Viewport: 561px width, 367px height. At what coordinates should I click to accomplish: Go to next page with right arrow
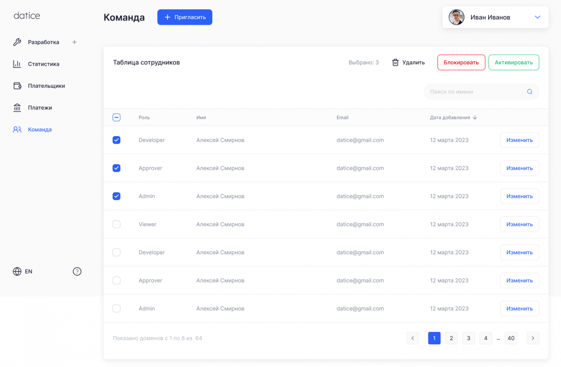(x=533, y=338)
